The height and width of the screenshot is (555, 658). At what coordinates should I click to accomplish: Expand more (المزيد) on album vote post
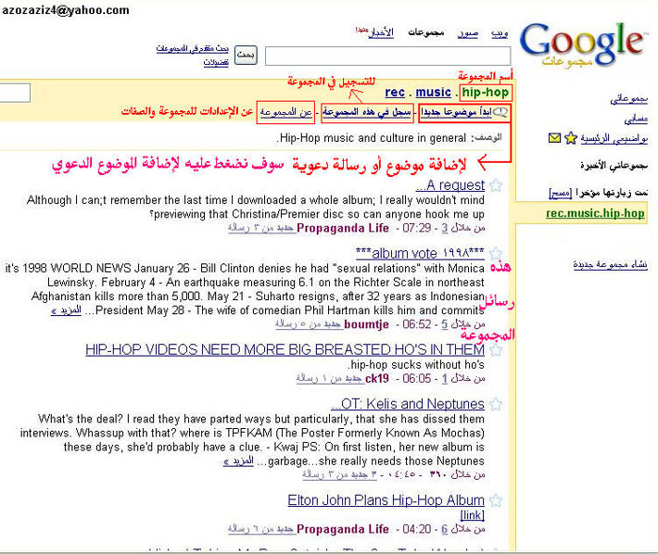(67, 310)
